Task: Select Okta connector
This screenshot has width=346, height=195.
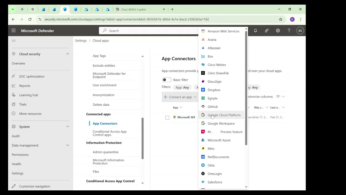Action: pos(221,165)
